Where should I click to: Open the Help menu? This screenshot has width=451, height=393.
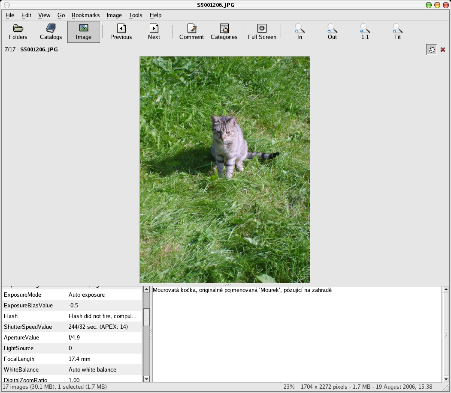(x=155, y=15)
